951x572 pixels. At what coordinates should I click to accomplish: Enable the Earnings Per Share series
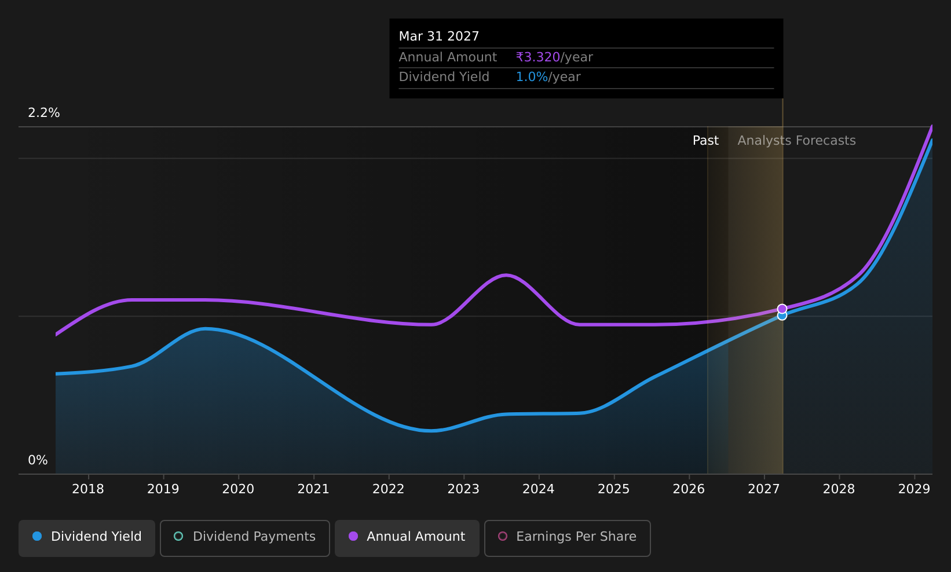[x=567, y=538]
